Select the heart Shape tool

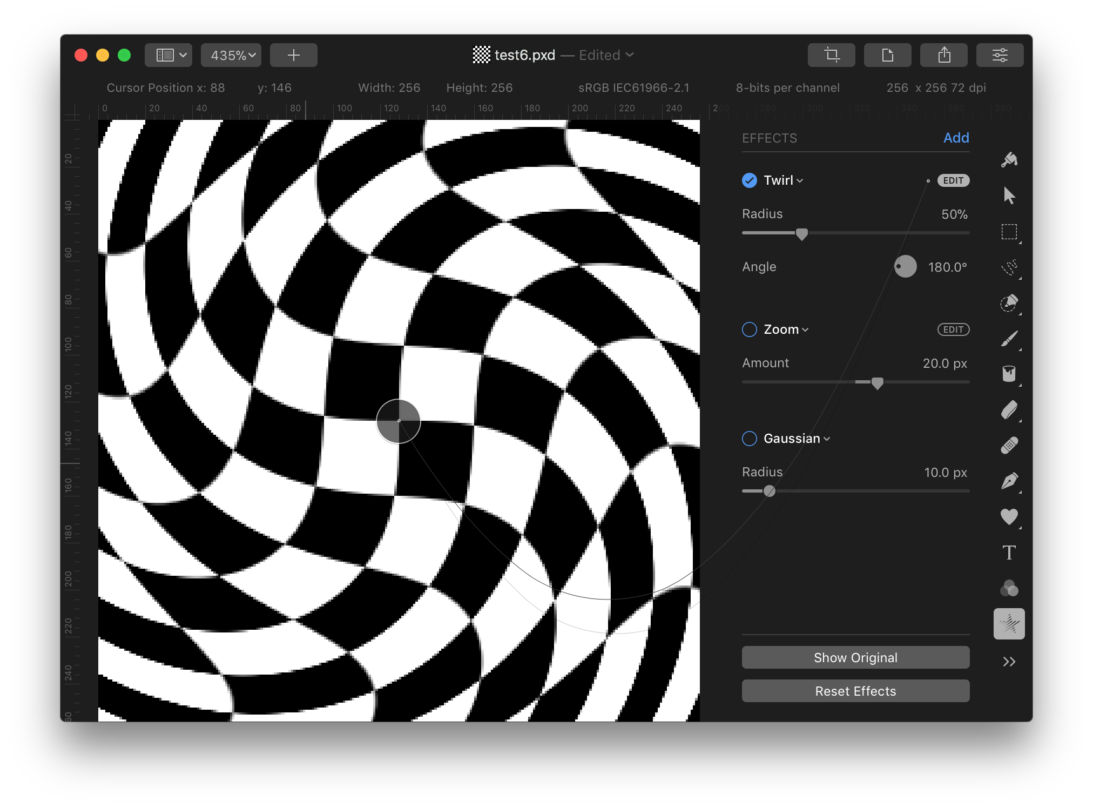pyautogui.click(x=1009, y=517)
